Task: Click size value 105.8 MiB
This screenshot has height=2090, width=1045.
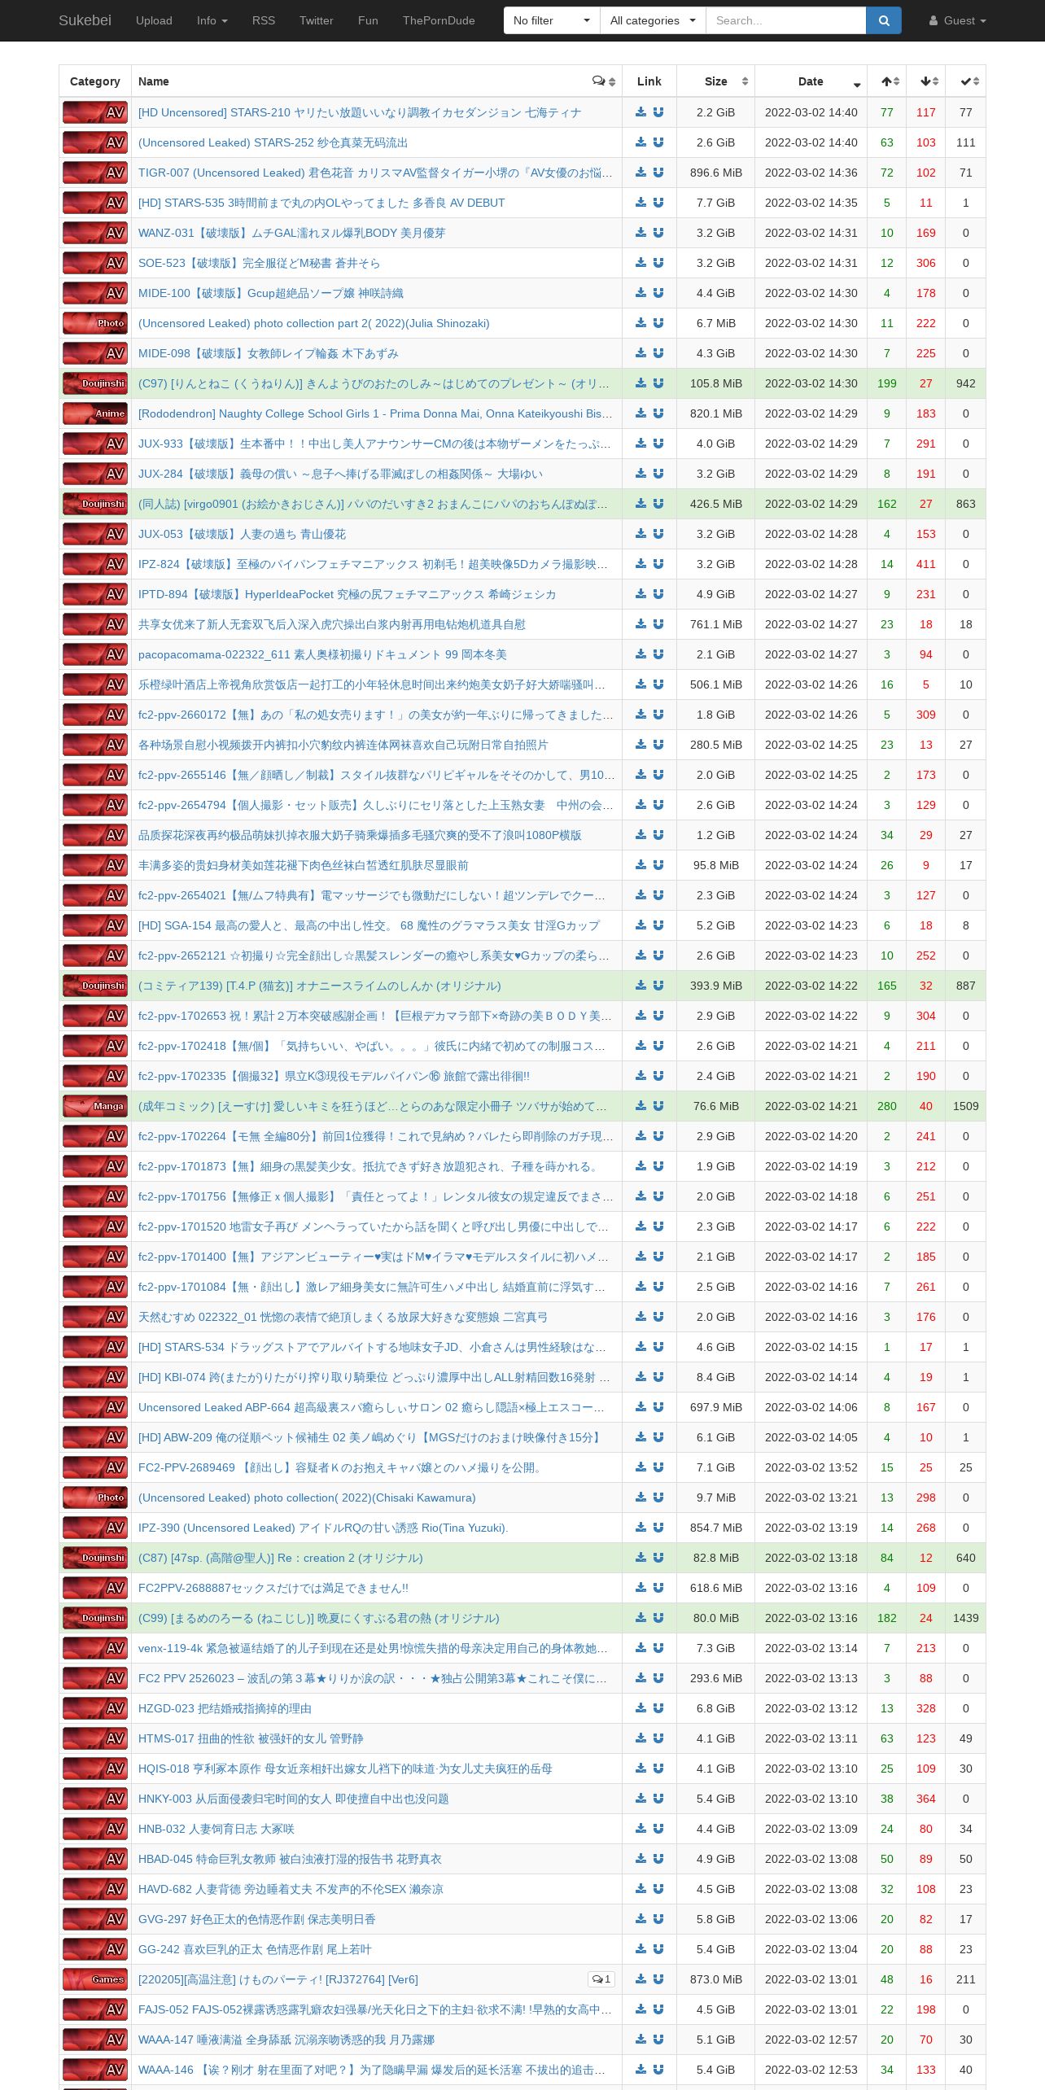Action: tap(715, 383)
